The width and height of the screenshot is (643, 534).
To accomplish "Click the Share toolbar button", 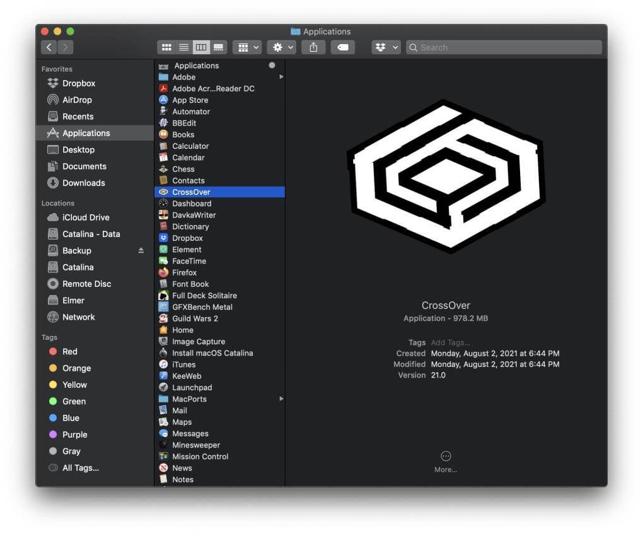I will pyautogui.click(x=313, y=47).
